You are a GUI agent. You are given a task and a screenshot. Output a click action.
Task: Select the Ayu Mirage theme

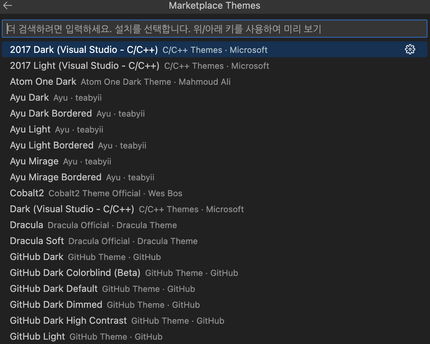(x=34, y=161)
